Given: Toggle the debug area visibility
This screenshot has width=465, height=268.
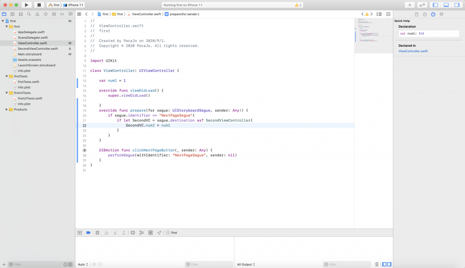Looking at the screenshot, I should 446,5.
